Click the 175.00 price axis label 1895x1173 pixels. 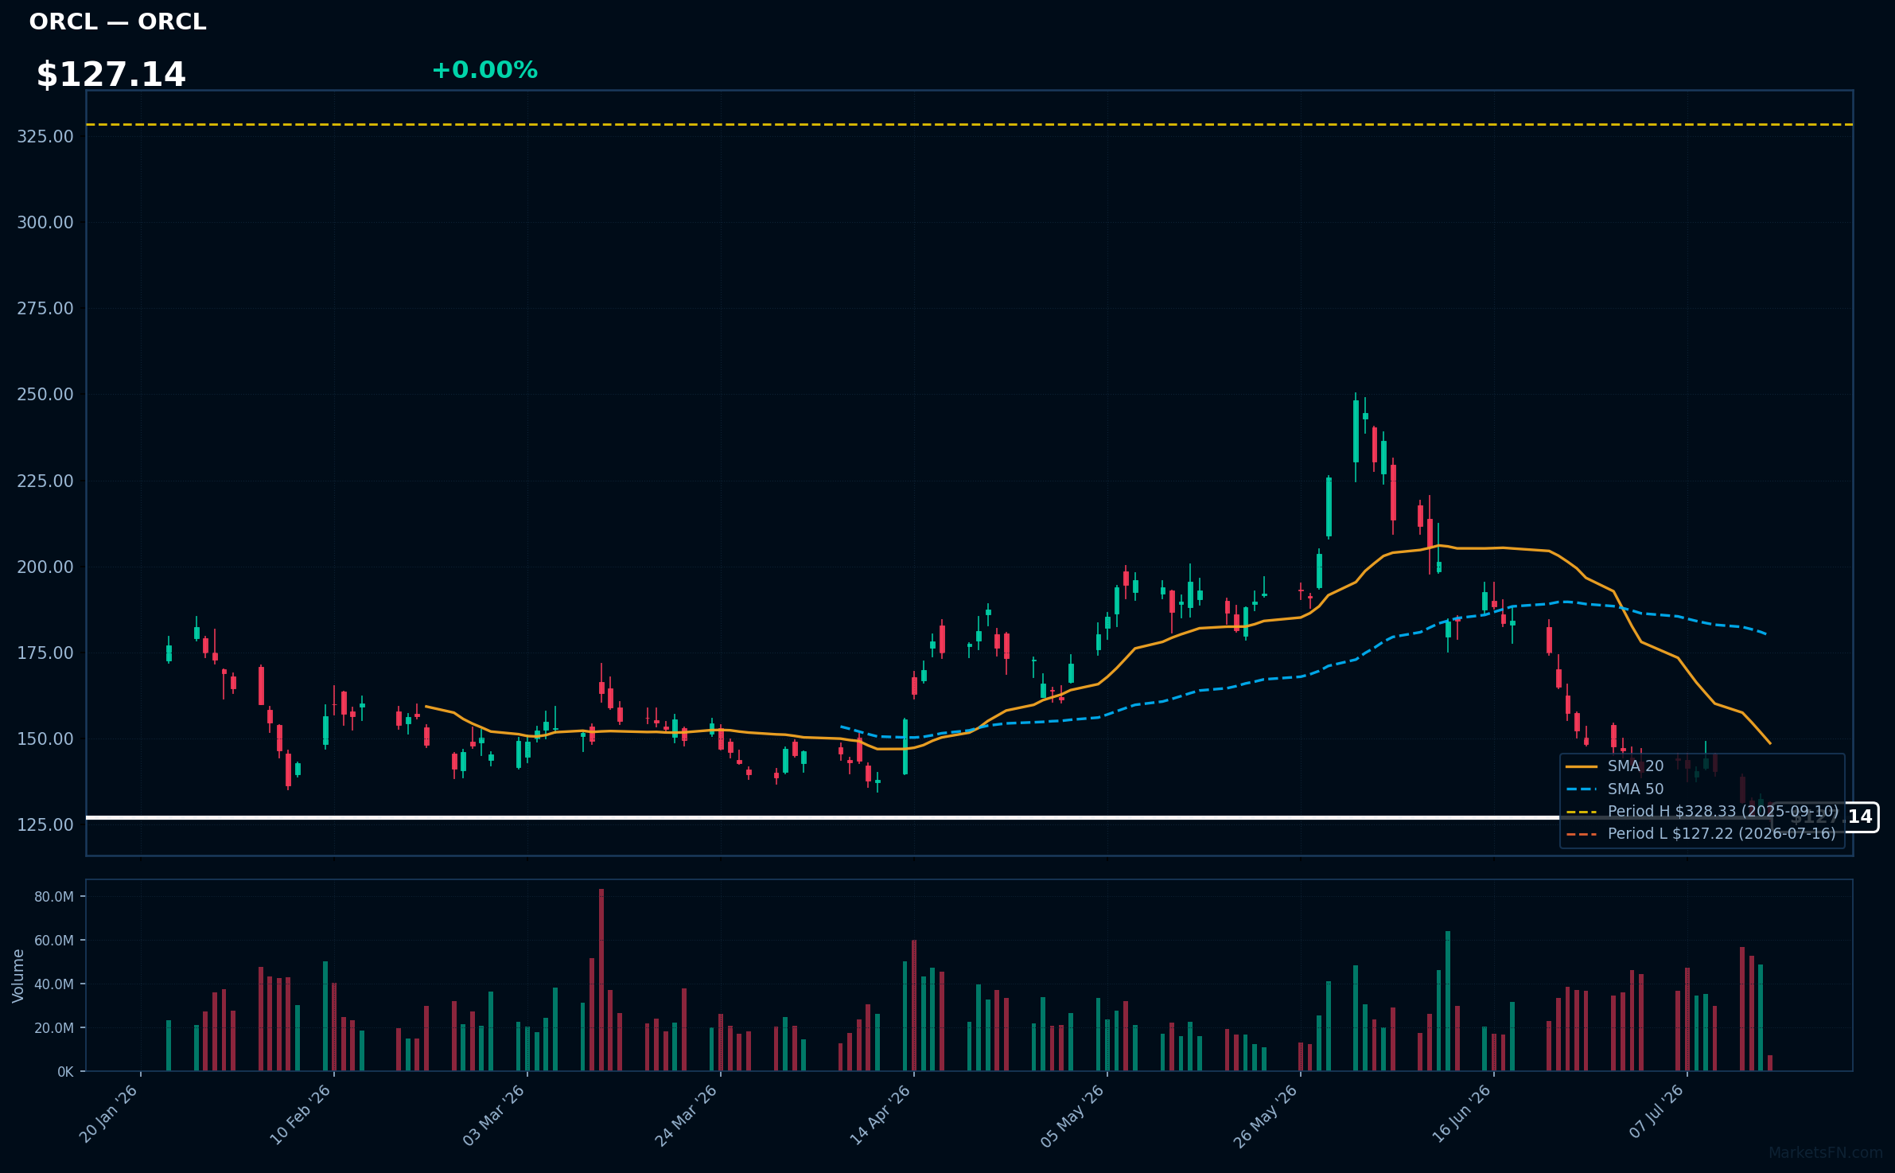45,653
